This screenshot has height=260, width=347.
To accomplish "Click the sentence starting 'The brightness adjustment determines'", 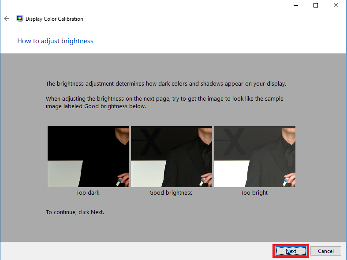I will pyautogui.click(x=166, y=84).
